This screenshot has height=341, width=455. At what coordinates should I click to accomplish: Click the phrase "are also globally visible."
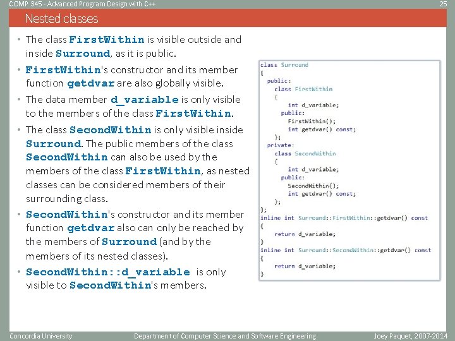click(x=171, y=83)
